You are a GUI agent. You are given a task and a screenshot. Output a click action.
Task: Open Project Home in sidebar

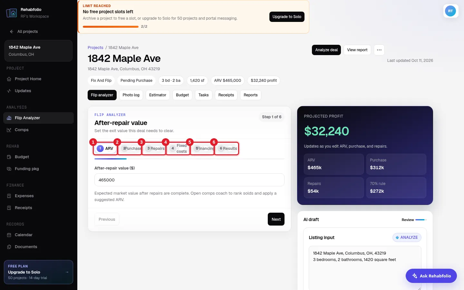(38, 79)
